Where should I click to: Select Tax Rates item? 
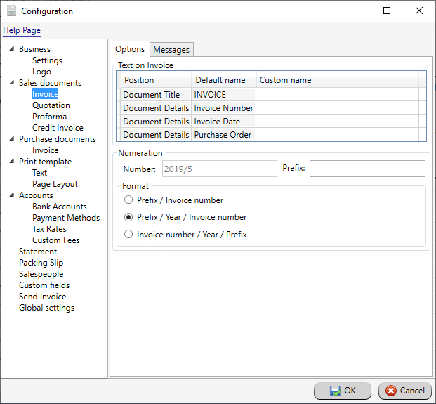coord(49,229)
